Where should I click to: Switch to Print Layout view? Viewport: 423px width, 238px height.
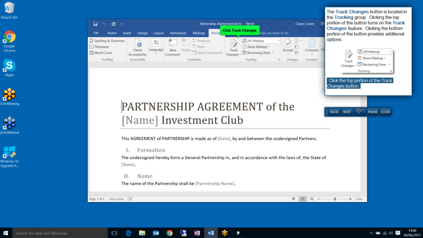pyautogui.click(x=302, y=199)
